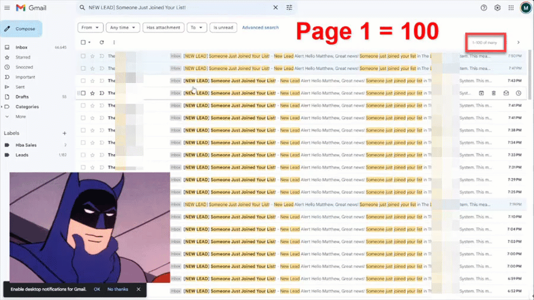Open the select dropdown arrow beside checkbox
This screenshot has height=300, width=534.
pyautogui.click(x=89, y=42)
